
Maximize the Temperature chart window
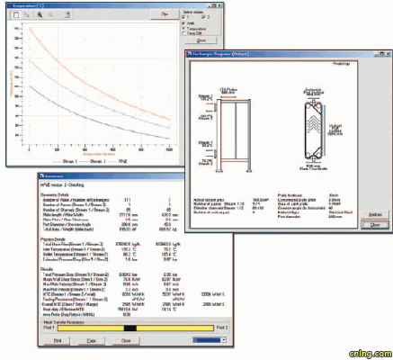[214, 5]
